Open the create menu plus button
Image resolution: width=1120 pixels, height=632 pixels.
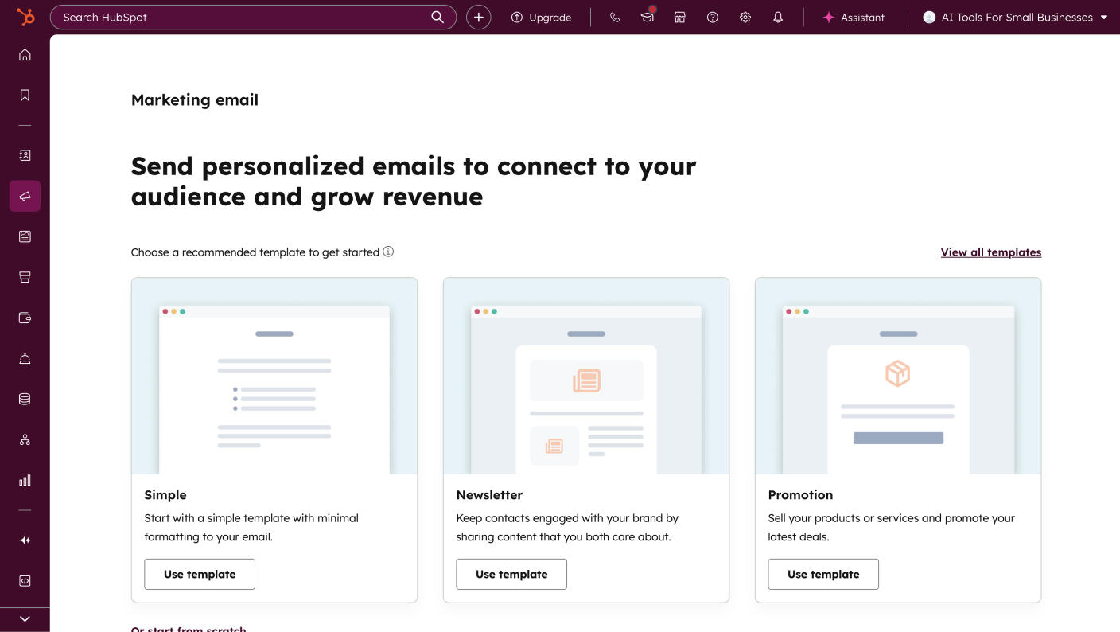point(479,17)
